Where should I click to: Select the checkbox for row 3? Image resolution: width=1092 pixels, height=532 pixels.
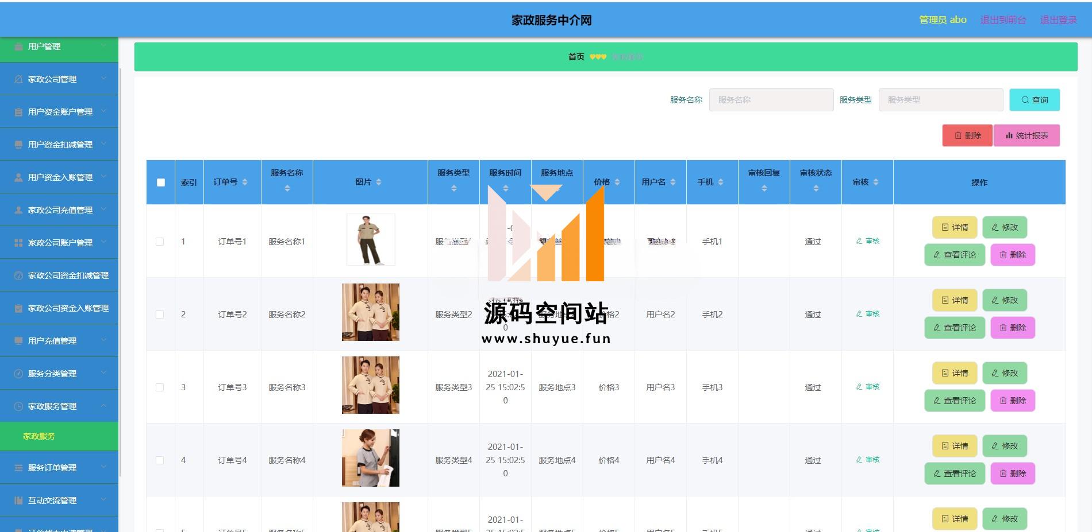click(x=160, y=387)
